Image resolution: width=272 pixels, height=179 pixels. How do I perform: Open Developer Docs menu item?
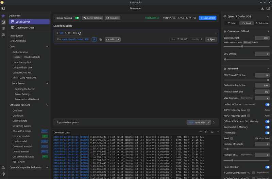29,27
